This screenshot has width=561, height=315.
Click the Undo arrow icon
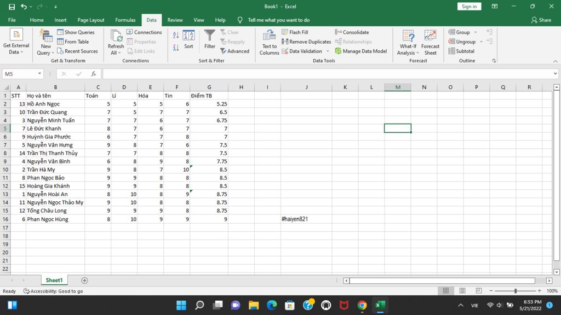(24, 7)
